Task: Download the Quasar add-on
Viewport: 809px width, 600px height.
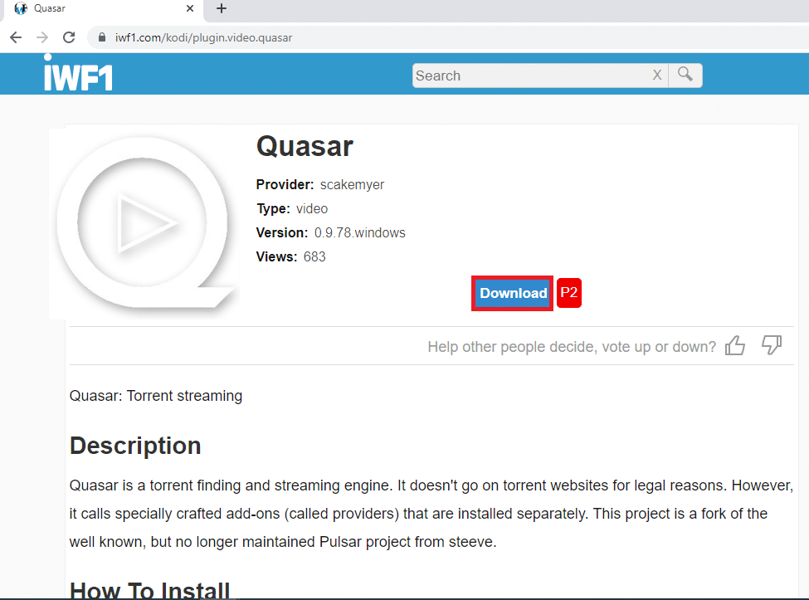Action: point(512,293)
